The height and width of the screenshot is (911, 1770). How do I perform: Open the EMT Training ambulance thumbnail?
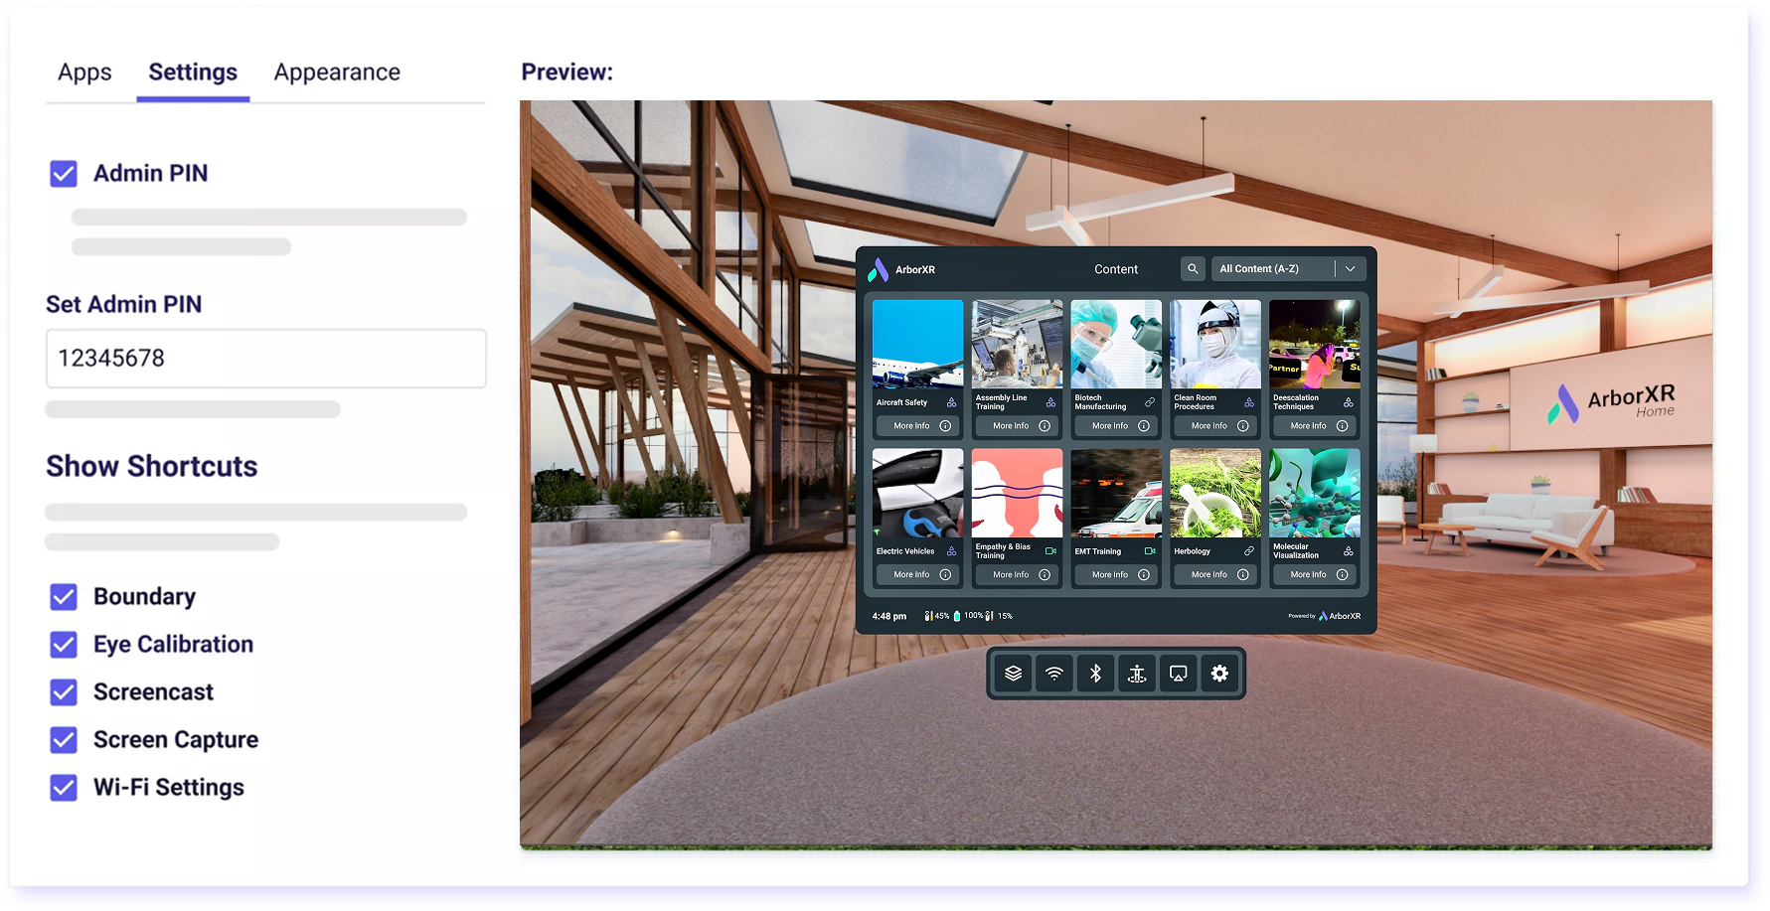coord(1117,493)
